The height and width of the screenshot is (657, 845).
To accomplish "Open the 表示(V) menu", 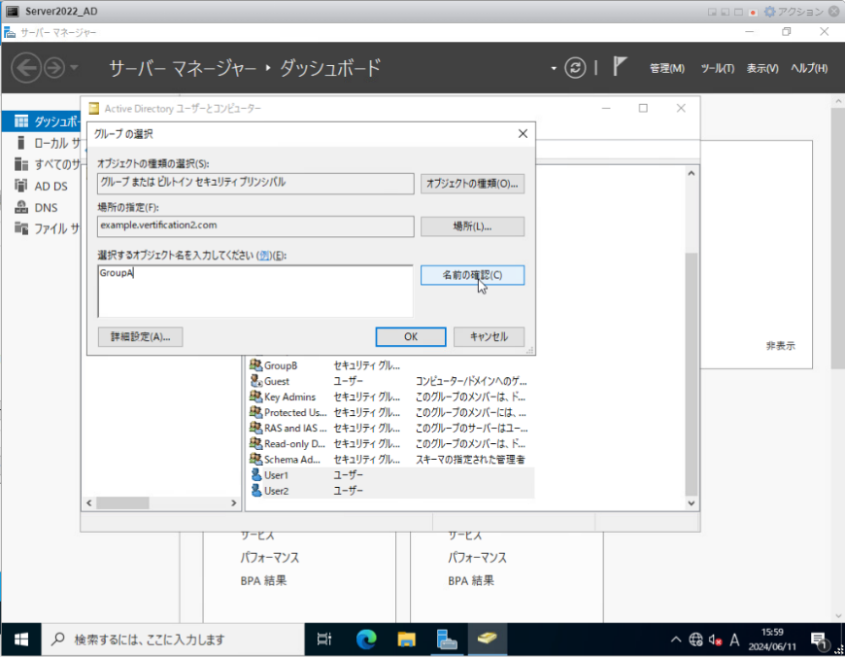I will coord(762,68).
